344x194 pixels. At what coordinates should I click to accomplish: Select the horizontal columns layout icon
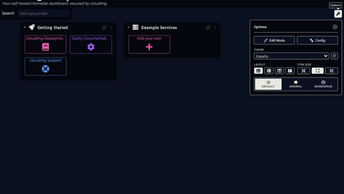(x=279, y=71)
